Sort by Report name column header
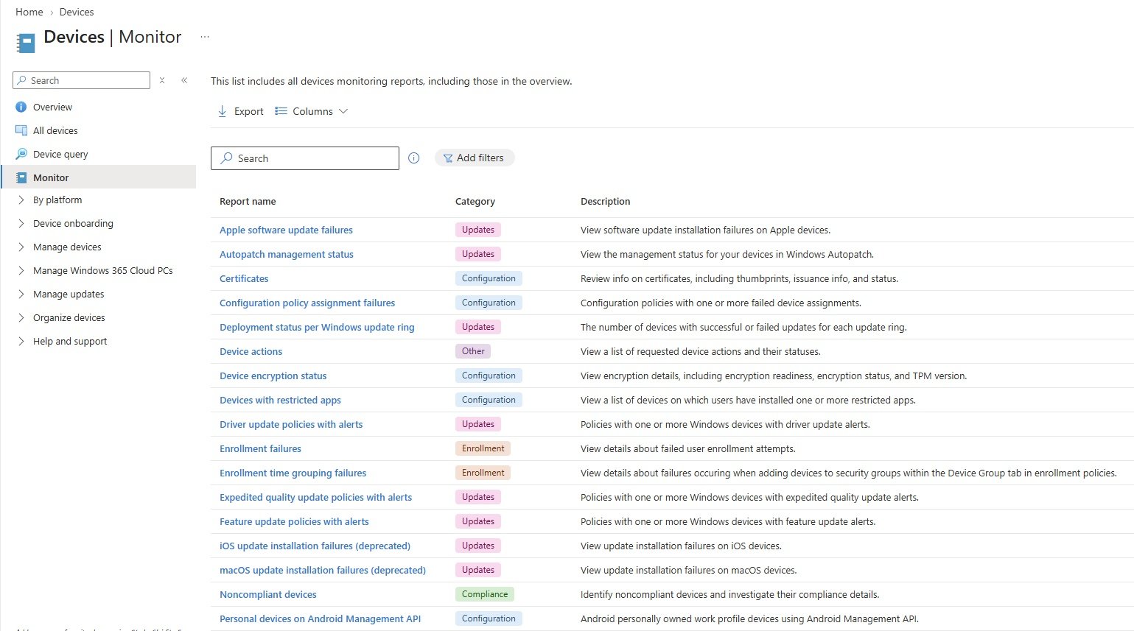 [x=248, y=201]
